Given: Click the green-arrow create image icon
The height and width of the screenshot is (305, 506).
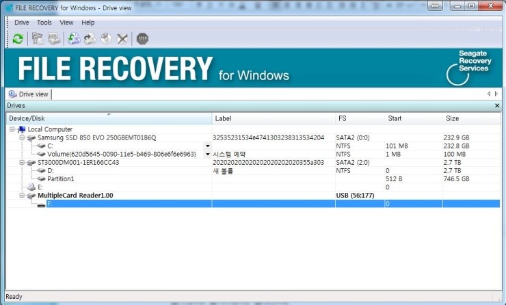Looking at the screenshot, I should pos(74,39).
